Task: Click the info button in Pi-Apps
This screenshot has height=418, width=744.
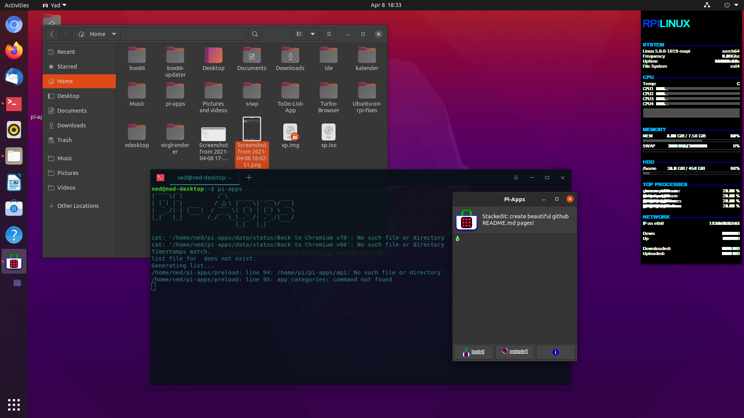Action: (x=555, y=352)
